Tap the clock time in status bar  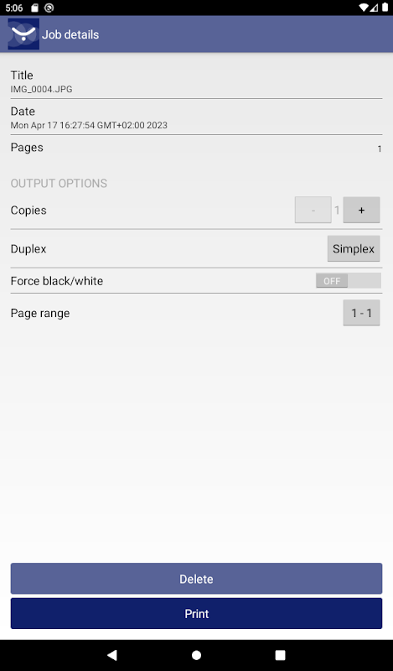(x=14, y=8)
